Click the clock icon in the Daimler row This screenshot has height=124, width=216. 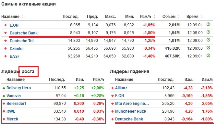click(209, 48)
